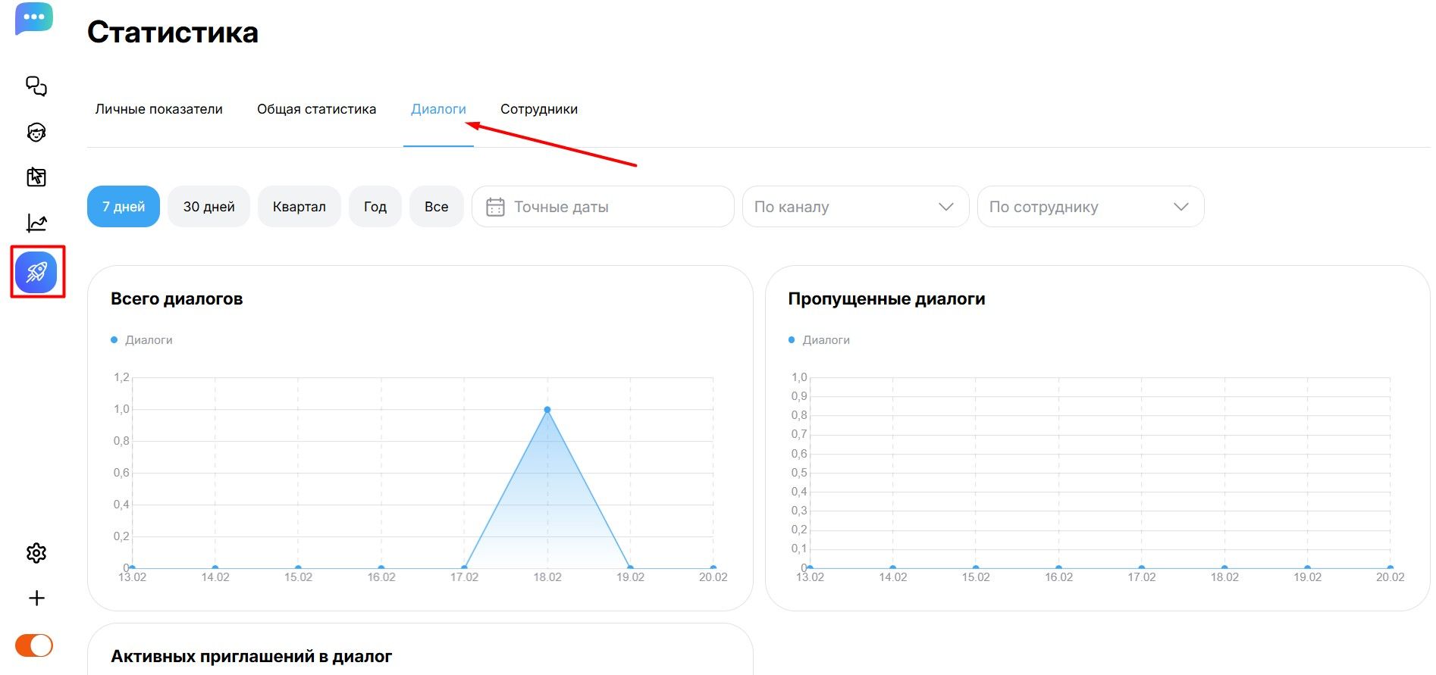Open the dialogs chat icon in sidebar
Screen dimensions: 1436x675
click(36, 86)
